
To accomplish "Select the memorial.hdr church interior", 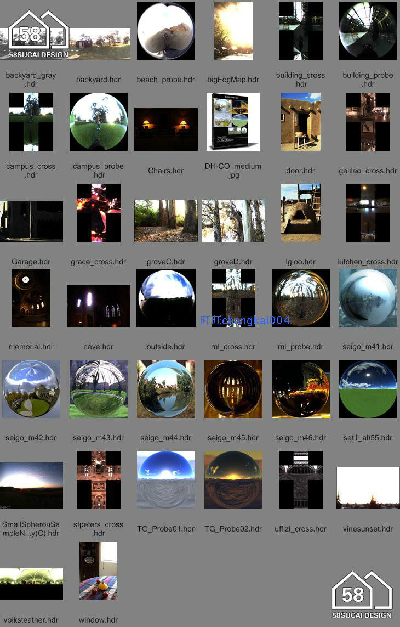I will click(31, 298).
